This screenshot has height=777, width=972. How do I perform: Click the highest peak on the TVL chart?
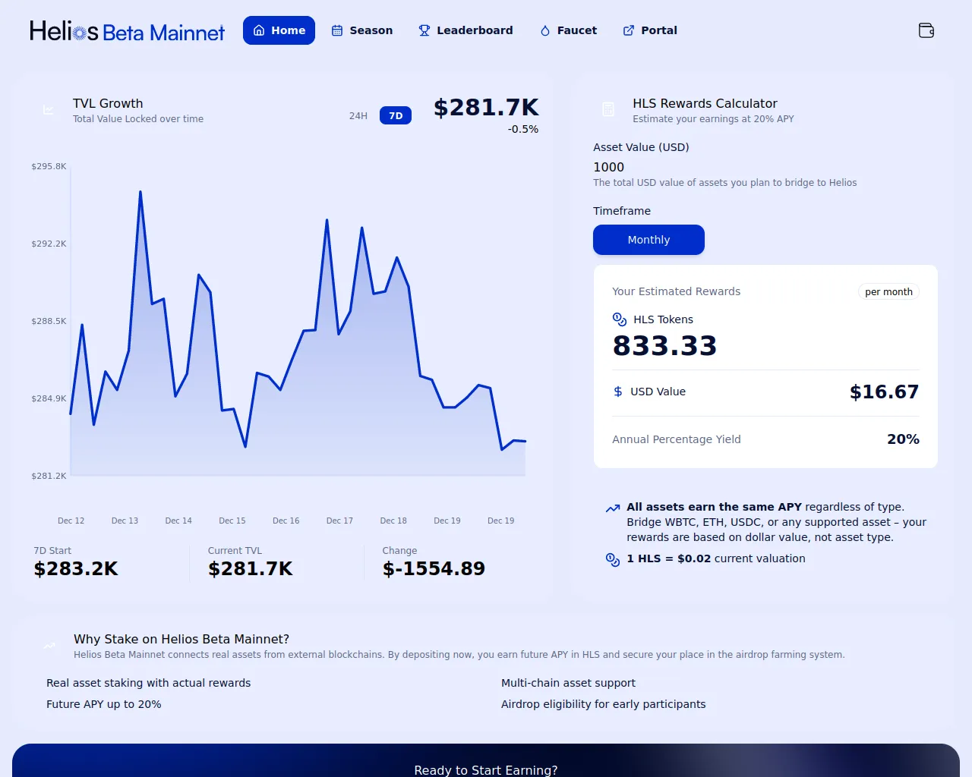140,192
